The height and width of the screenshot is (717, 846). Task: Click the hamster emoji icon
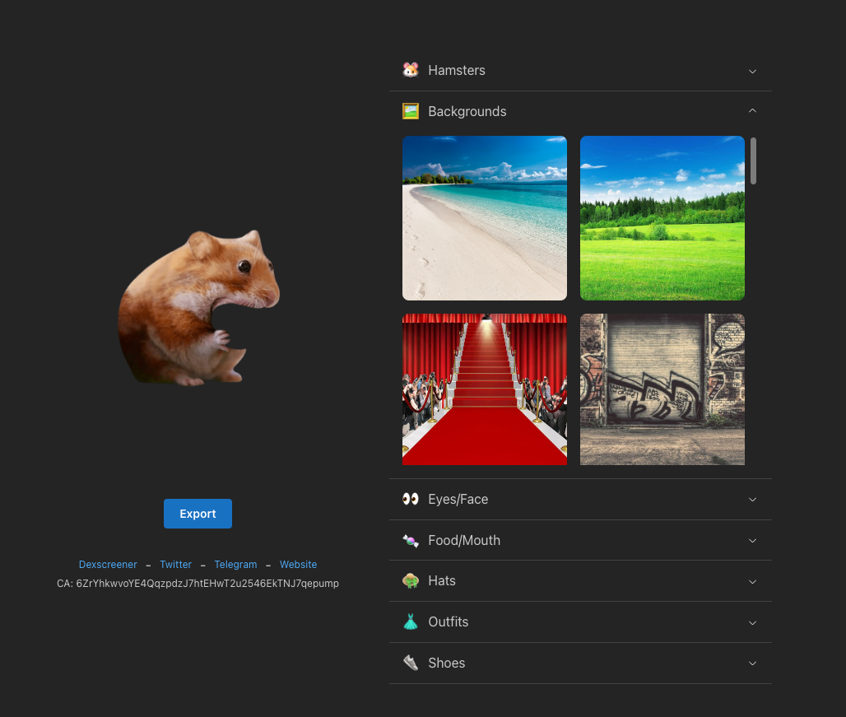[411, 71]
